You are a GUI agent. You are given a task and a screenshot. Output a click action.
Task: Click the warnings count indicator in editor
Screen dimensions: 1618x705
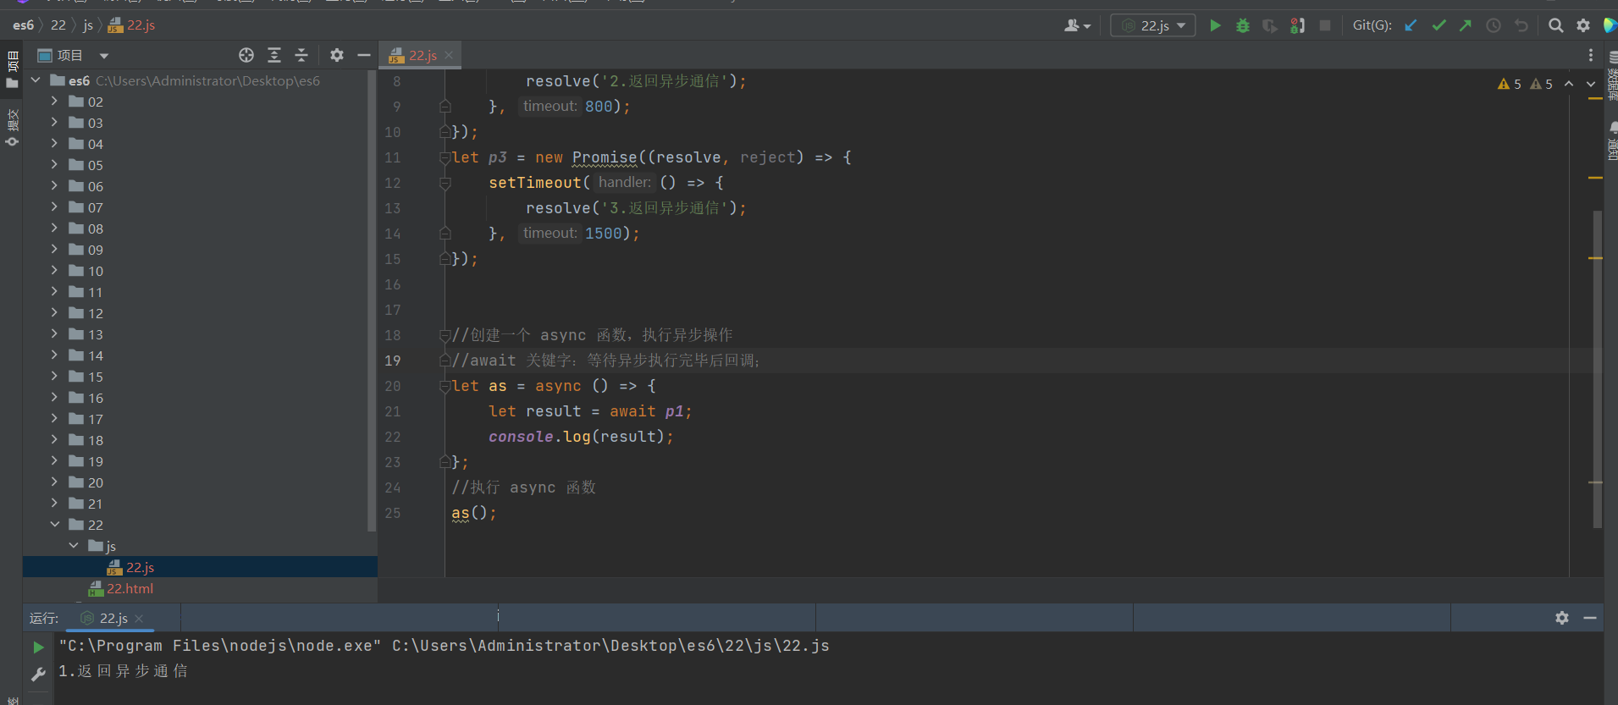coord(1525,84)
